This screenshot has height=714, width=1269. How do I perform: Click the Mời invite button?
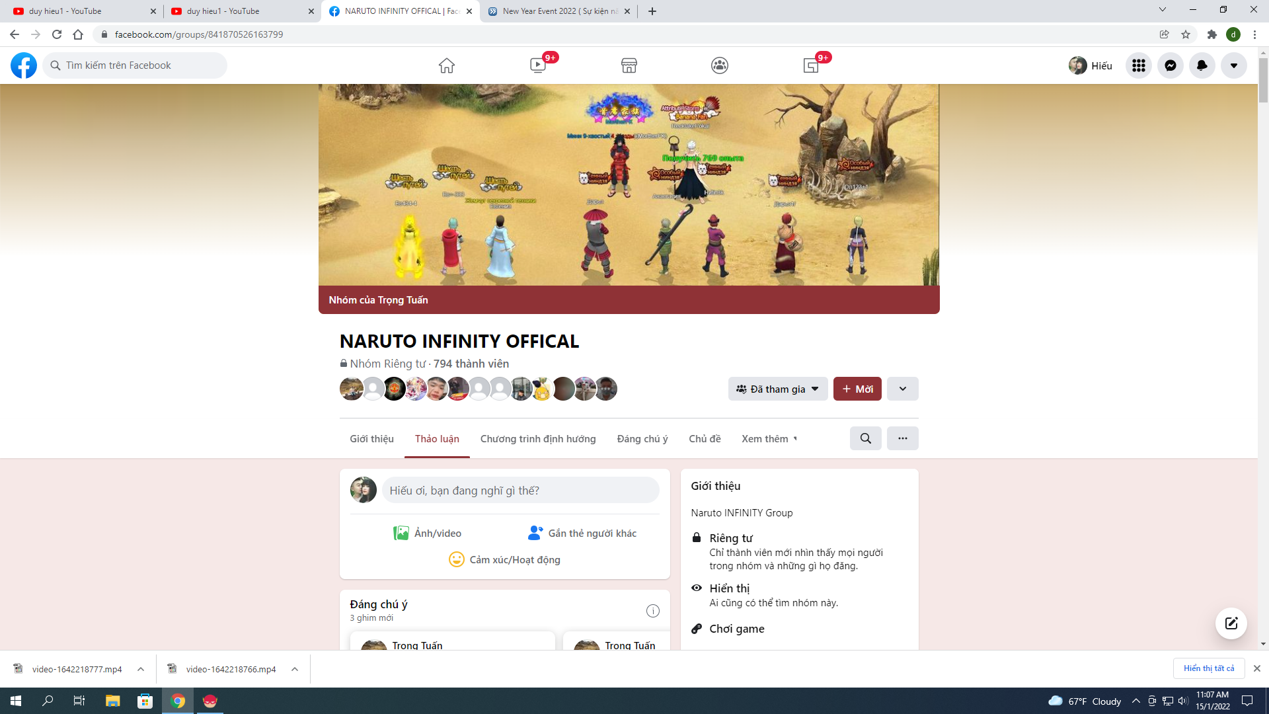coord(857,389)
